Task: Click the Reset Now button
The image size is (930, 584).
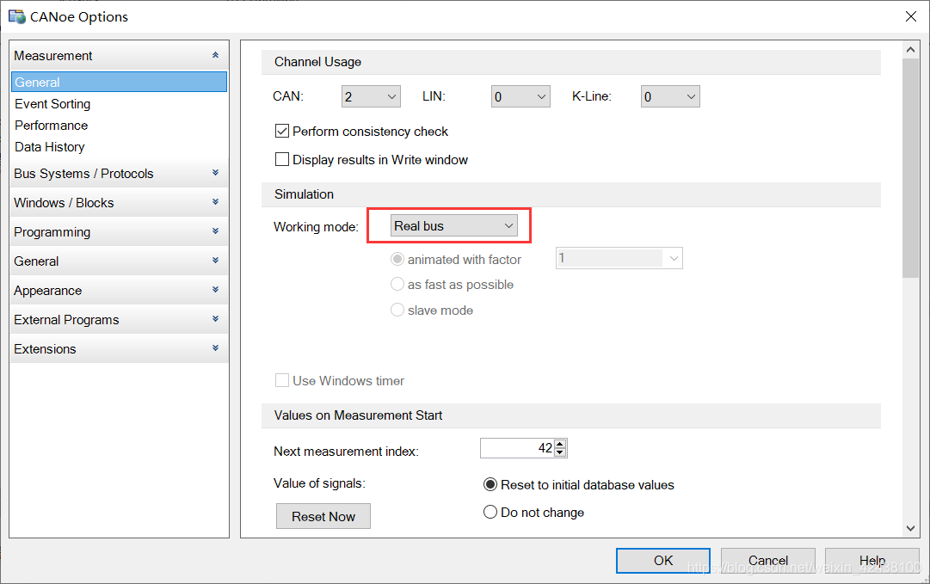Action: coord(323,516)
